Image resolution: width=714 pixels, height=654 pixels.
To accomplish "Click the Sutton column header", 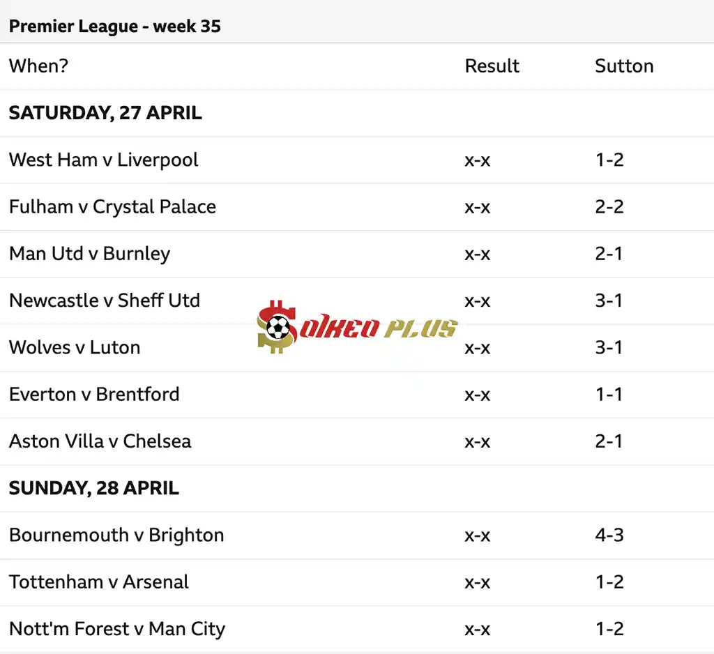I will point(624,66).
